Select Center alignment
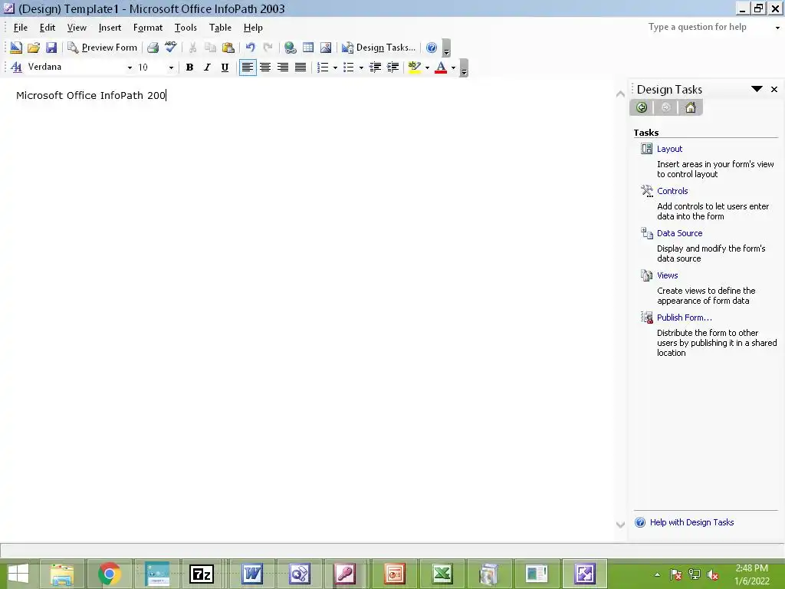The width and height of the screenshot is (785, 589). [x=265, y=67]
